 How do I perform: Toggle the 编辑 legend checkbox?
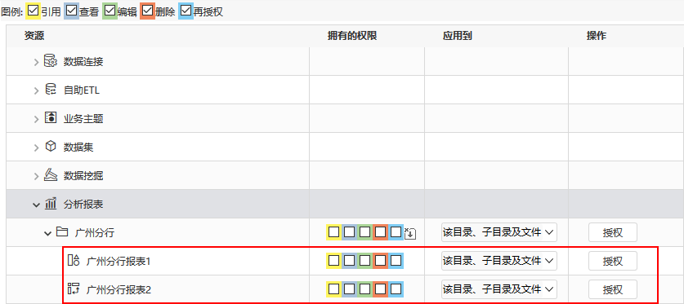tap(110, 11)
